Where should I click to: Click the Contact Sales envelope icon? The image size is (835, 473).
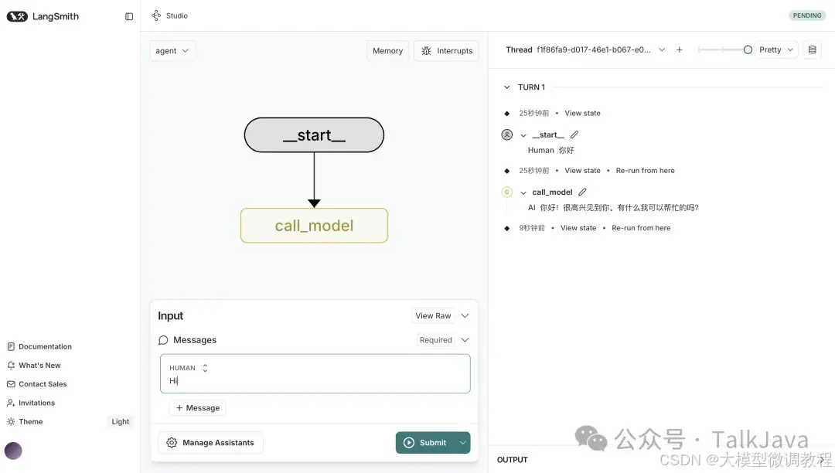(x=11, y=383)
